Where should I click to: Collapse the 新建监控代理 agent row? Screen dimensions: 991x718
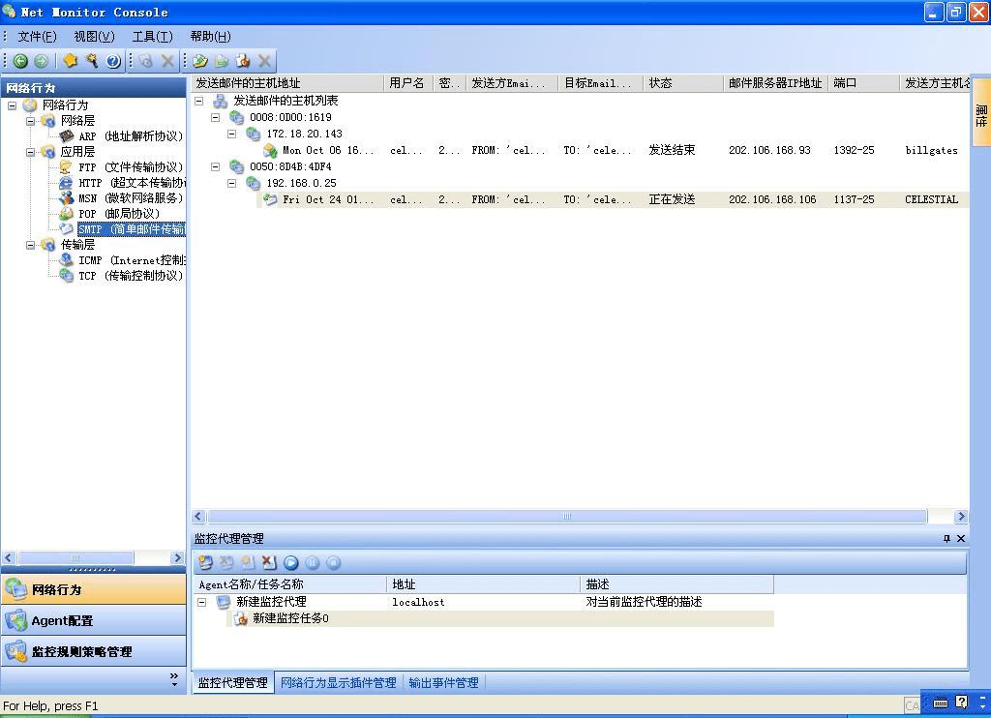[x=201, y=602]
